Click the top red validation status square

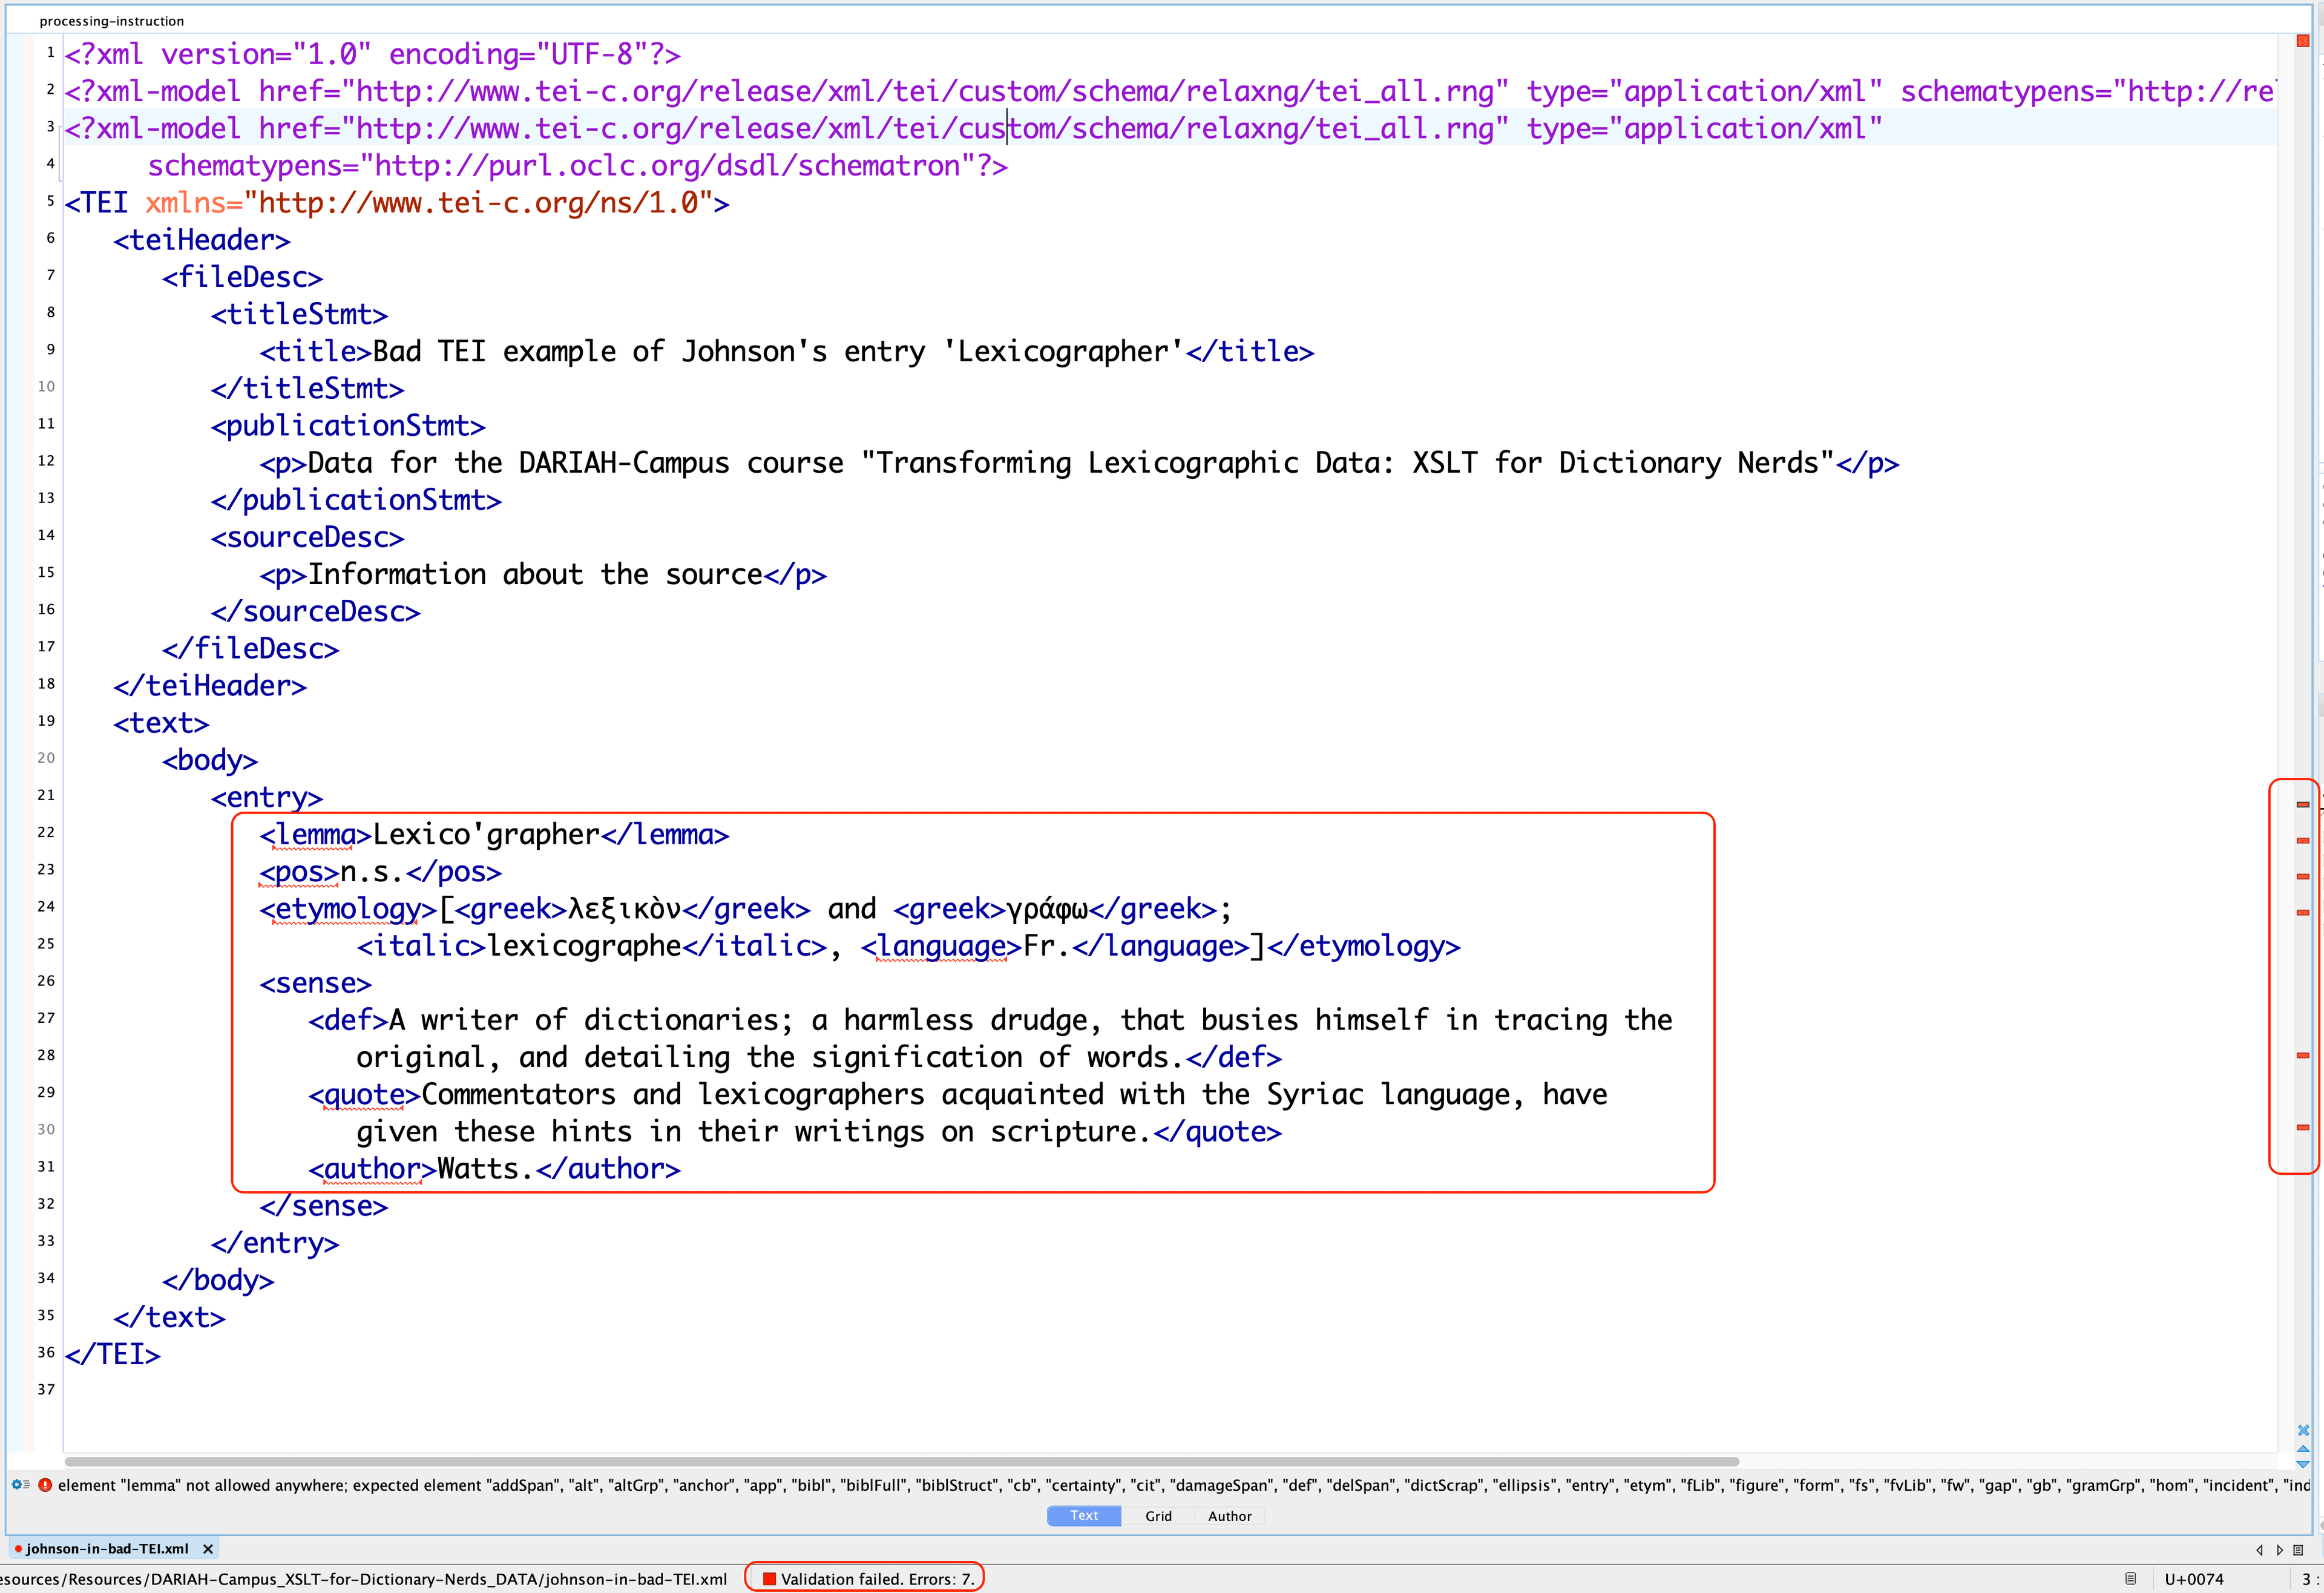[2303, 41]
